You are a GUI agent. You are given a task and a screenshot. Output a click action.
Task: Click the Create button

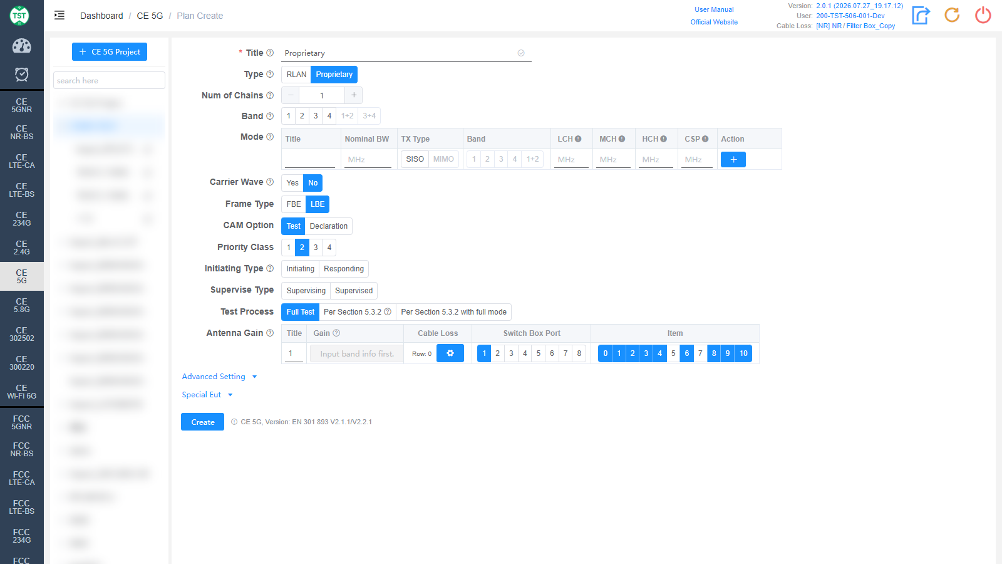[x=203, y=422]
